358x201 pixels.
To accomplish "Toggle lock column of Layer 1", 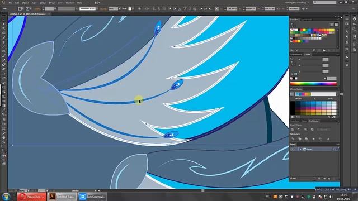I will click(296, 149).
